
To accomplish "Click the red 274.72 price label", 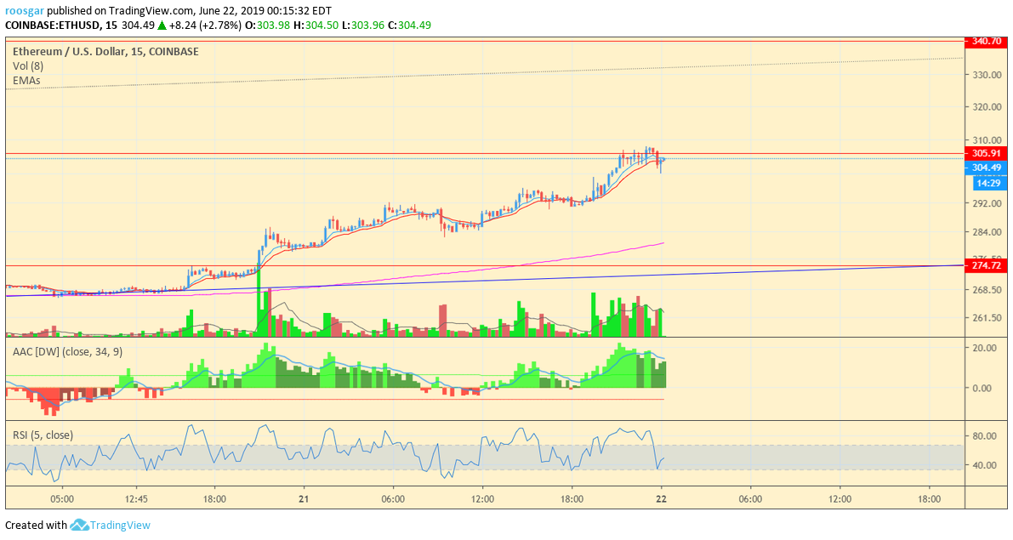I will pyautogui.click(x=986, y=265).
